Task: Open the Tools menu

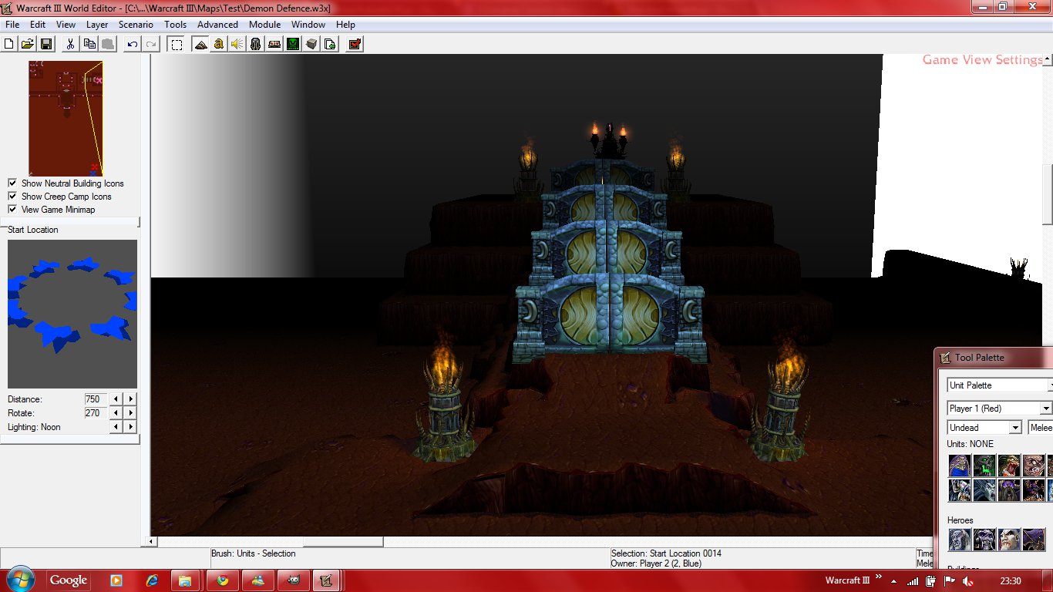Action: pyautogui.click(x=175, y=25)
